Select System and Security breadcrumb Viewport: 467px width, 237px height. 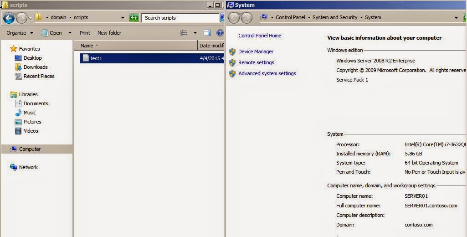point(335,17)
